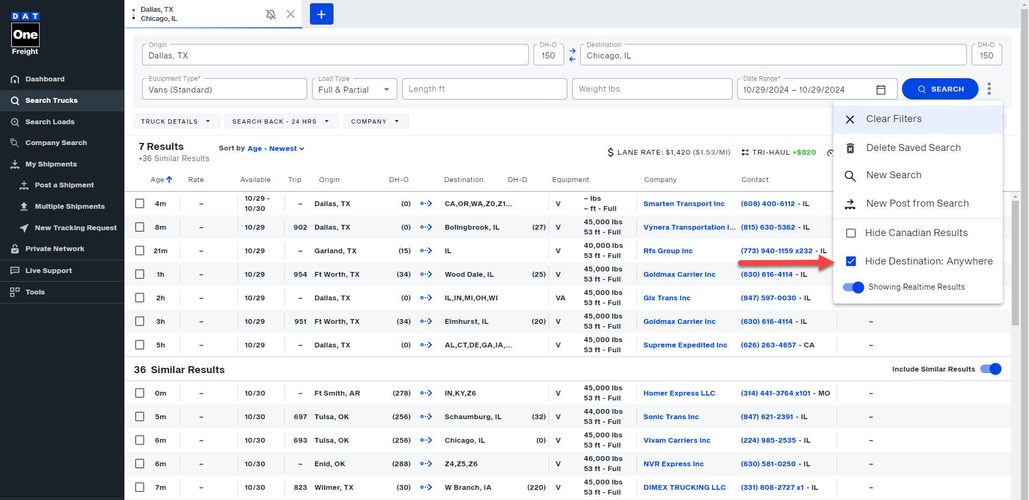The width and height of the screenshot is (1029, 500).
Task: Change the Sort by Age - Newest dropdown
Action: click(276, 149)
